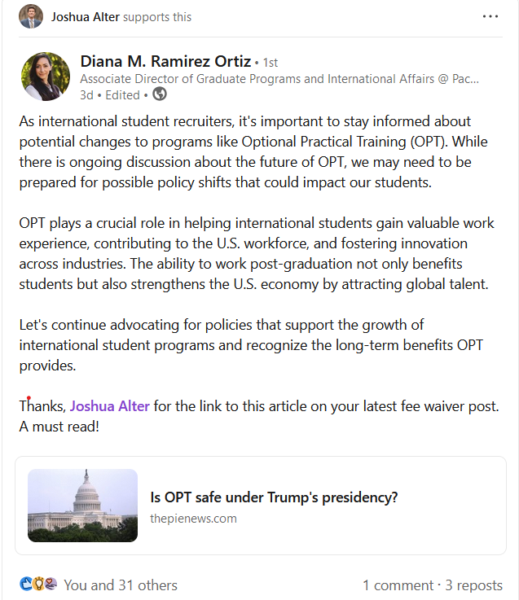
Task: Click the blue Like thumbs-up reaction icon
Action: (25, 584)
